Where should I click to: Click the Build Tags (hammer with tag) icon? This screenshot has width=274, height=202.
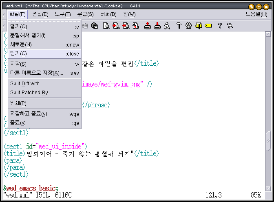[x=199, y=26]
